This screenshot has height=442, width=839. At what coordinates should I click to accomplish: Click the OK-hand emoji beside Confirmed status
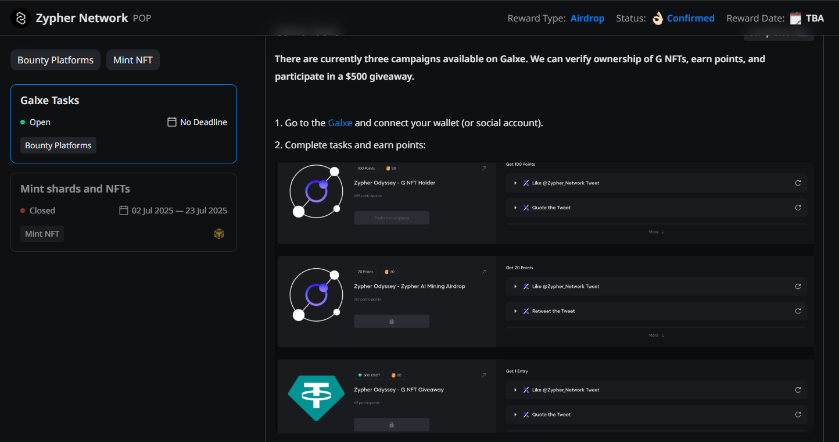pyautogui.click(x=657, y=18)
